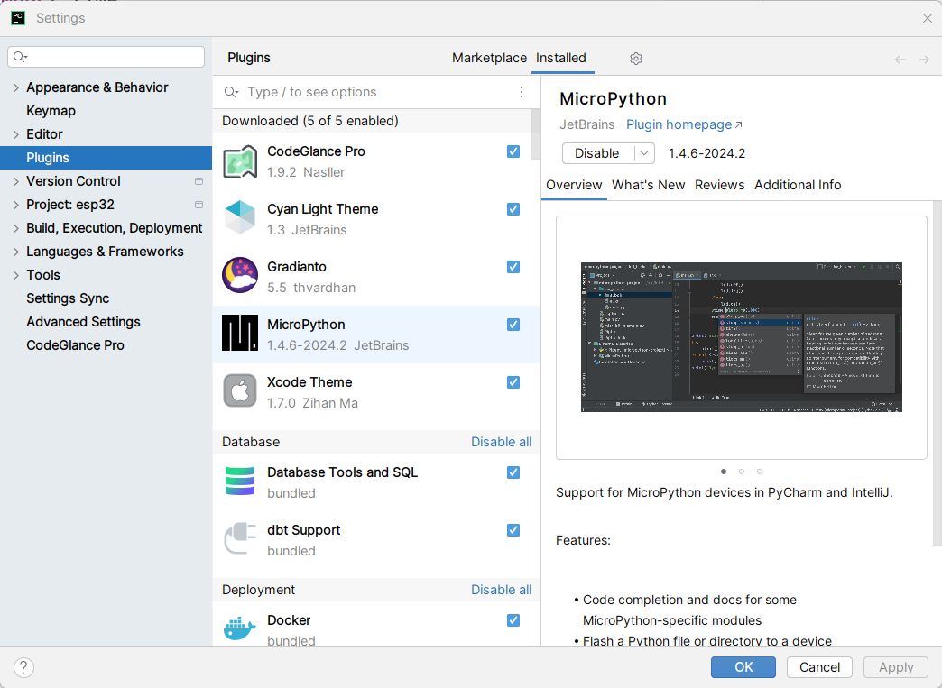
Task: Click Disable all for Deployment group
Action: pos(501,590)
